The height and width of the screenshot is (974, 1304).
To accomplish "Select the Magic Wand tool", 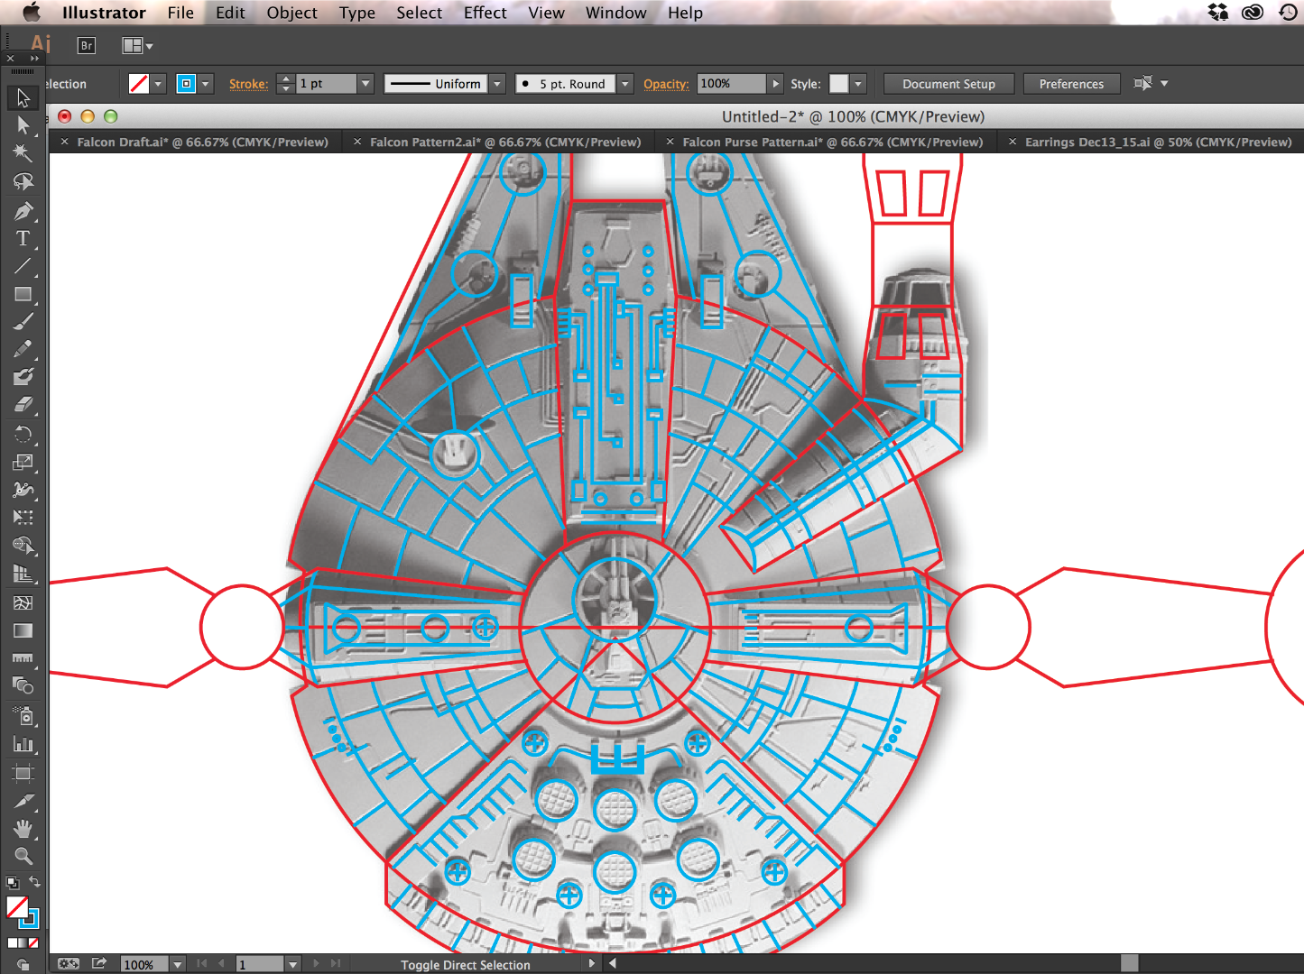I will point(23,153).
